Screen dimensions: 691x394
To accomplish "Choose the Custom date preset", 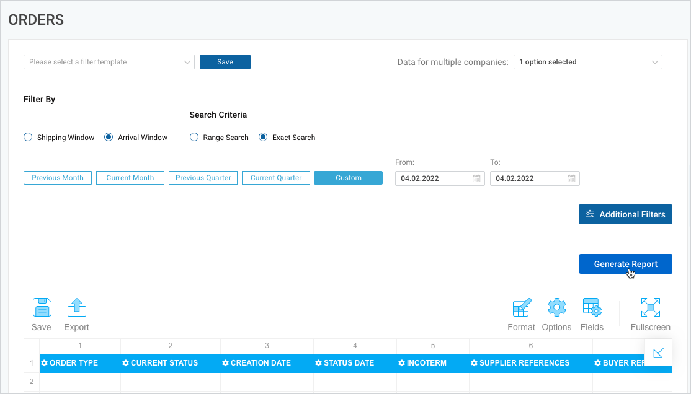I will point(349,178).
